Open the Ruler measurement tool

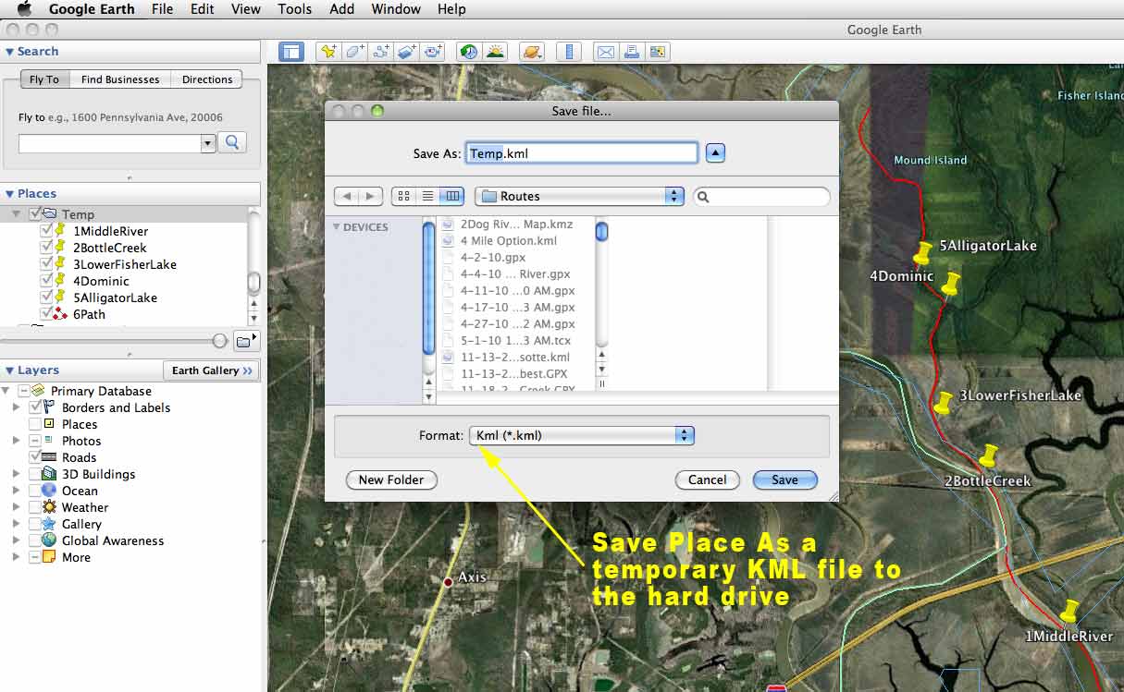pos(569,52)
